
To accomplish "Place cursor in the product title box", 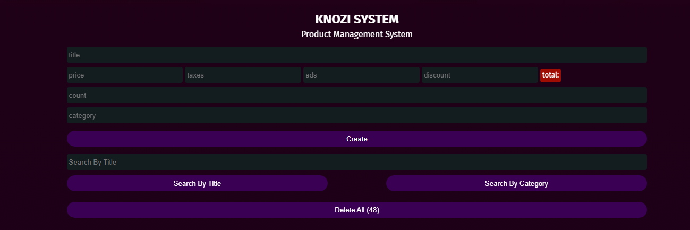I will pos(356,55).
